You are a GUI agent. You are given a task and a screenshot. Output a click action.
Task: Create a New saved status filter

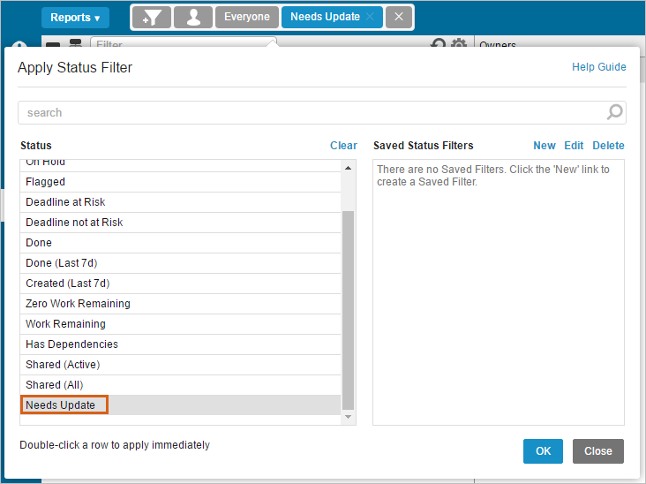point(545,146)
